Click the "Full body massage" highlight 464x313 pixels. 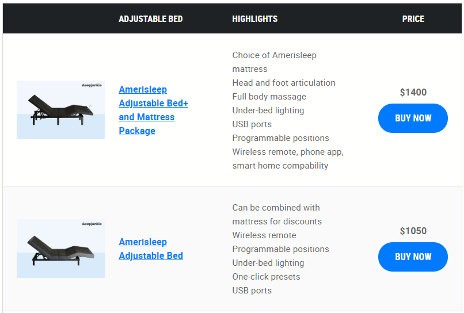[x=269, y=97]
